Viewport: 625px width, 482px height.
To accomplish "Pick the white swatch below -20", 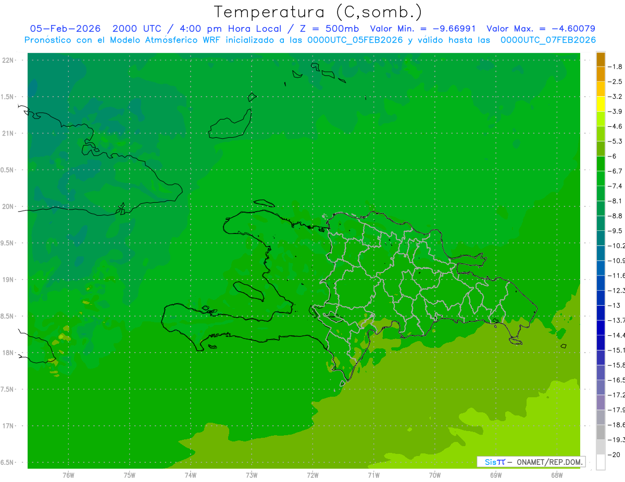I will pos(601,462).
